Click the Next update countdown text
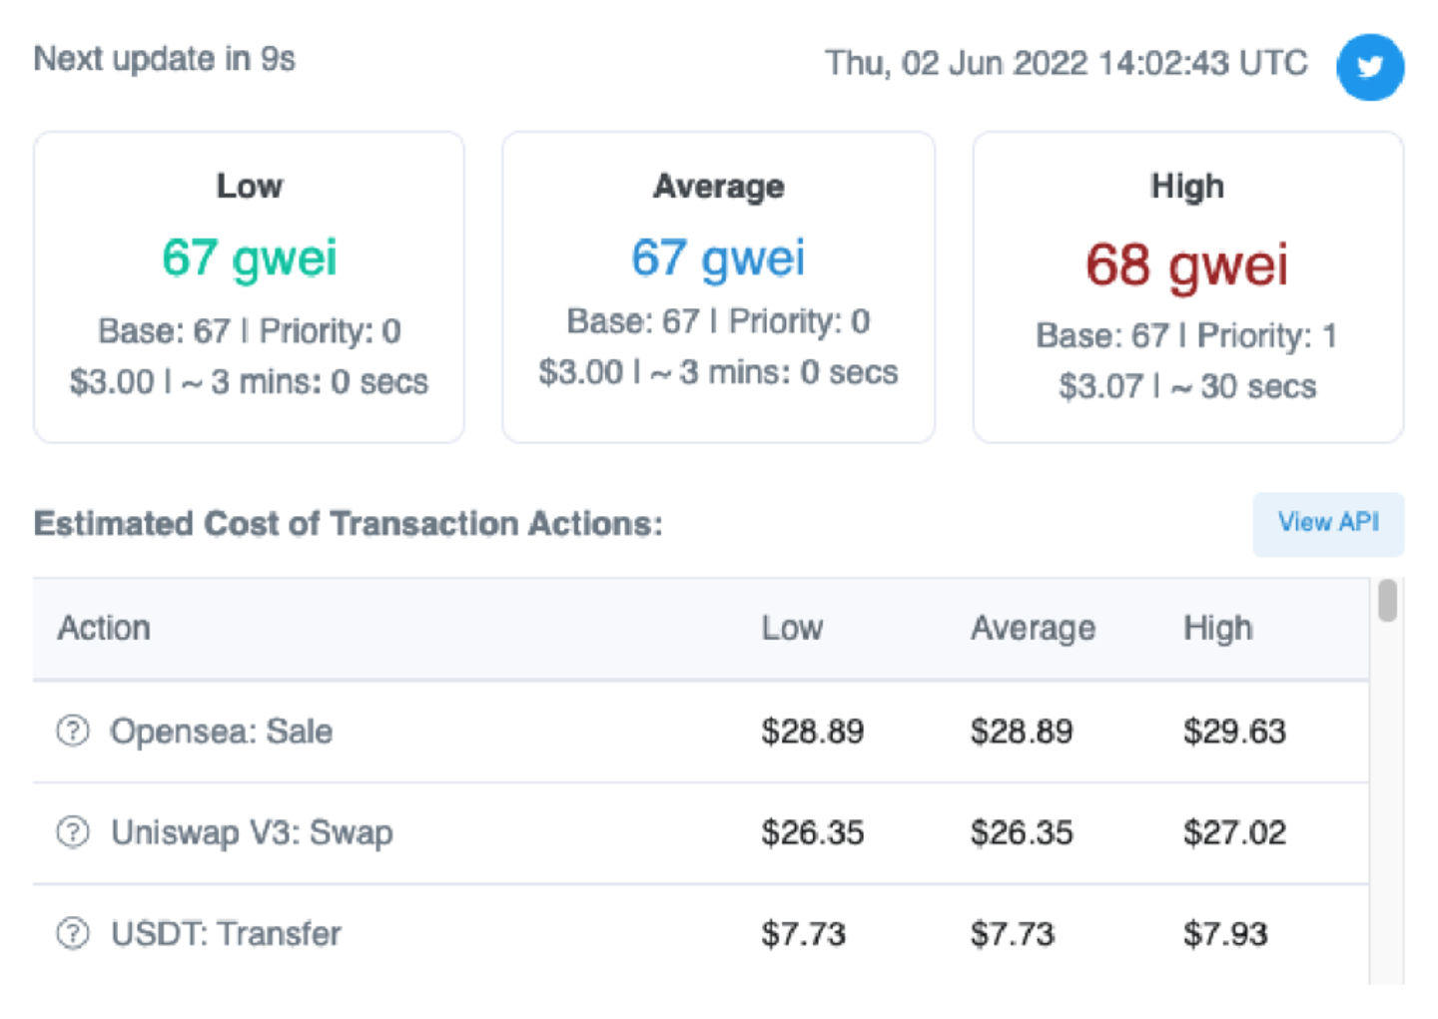This screenshot has height=1019, width=1438. [165, 59]
